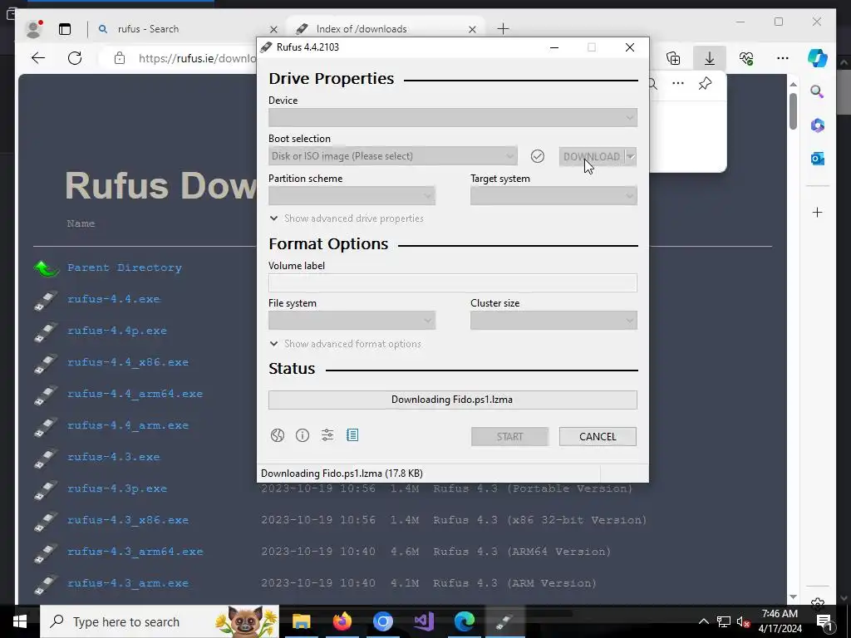Expand Show advanced format options
This screenshot has width=851, height=638.
[346, 344]
